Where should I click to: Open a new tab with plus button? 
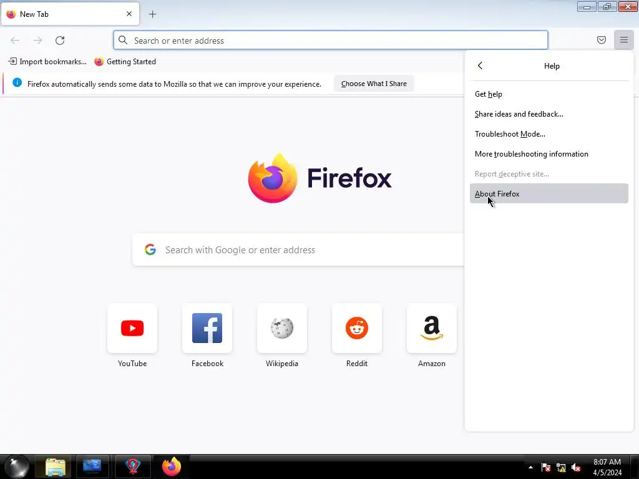152,14
